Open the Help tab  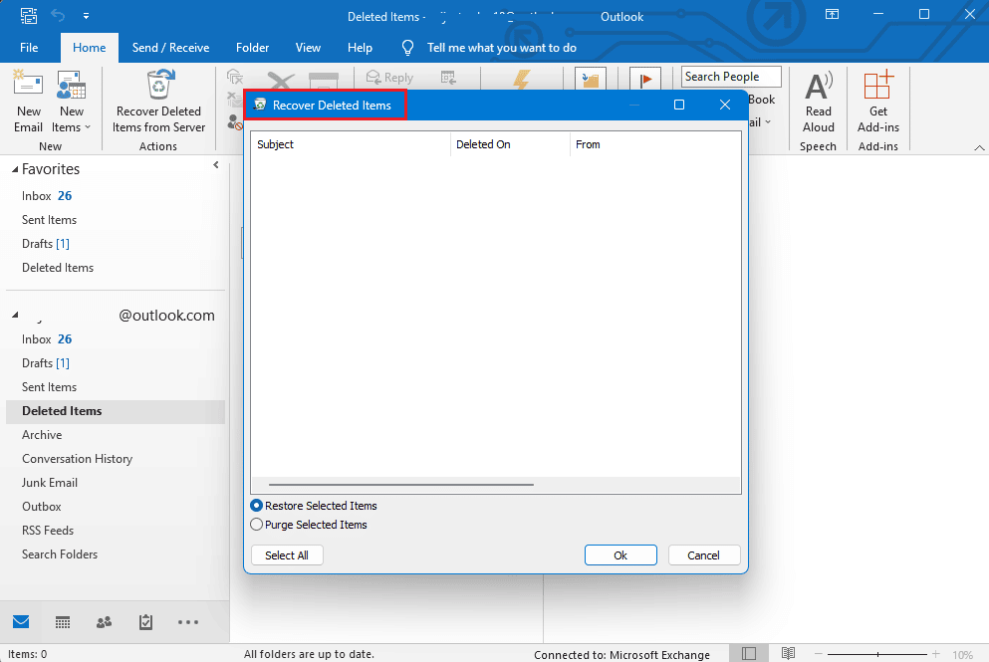coord(360,48)
